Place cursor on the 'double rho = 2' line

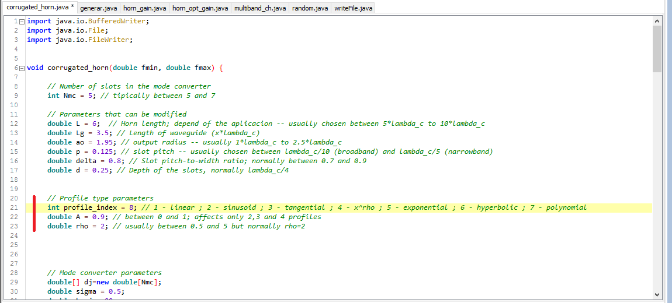coord(76,226)
